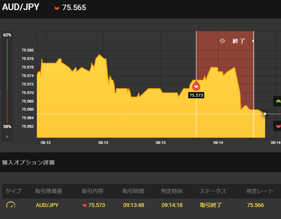Click the small white arrow right of 終了

(253, 41)
